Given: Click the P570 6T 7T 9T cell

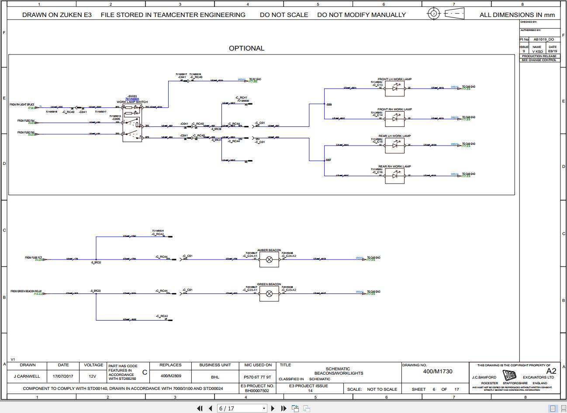Looking at the screenshot, I should click(257, 377).
